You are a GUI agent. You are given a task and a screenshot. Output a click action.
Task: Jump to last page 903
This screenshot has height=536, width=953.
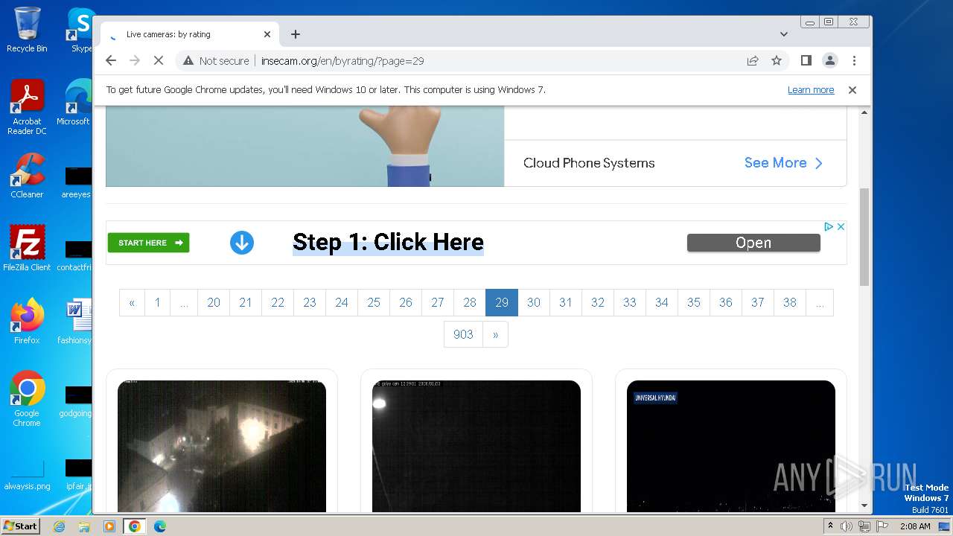pyautogui.click(x=463, y=334)
